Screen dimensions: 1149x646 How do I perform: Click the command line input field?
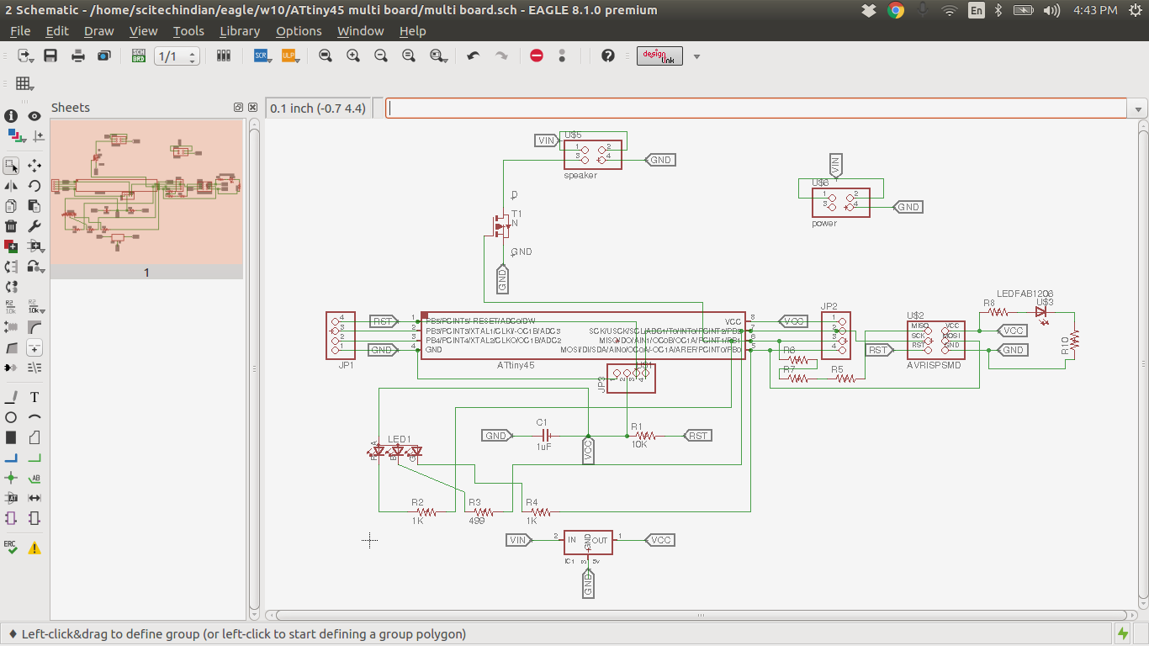point(755,109)
